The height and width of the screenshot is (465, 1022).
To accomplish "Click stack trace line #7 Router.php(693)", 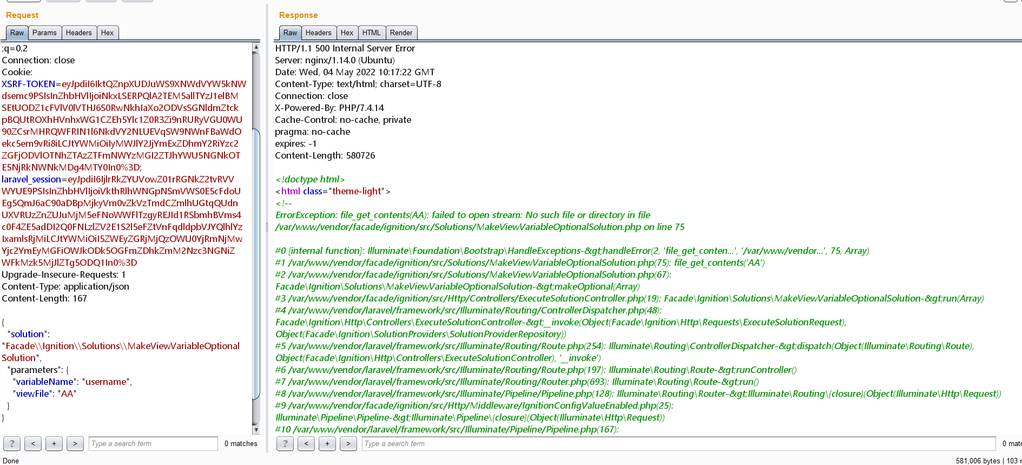I will pos(517,382).
